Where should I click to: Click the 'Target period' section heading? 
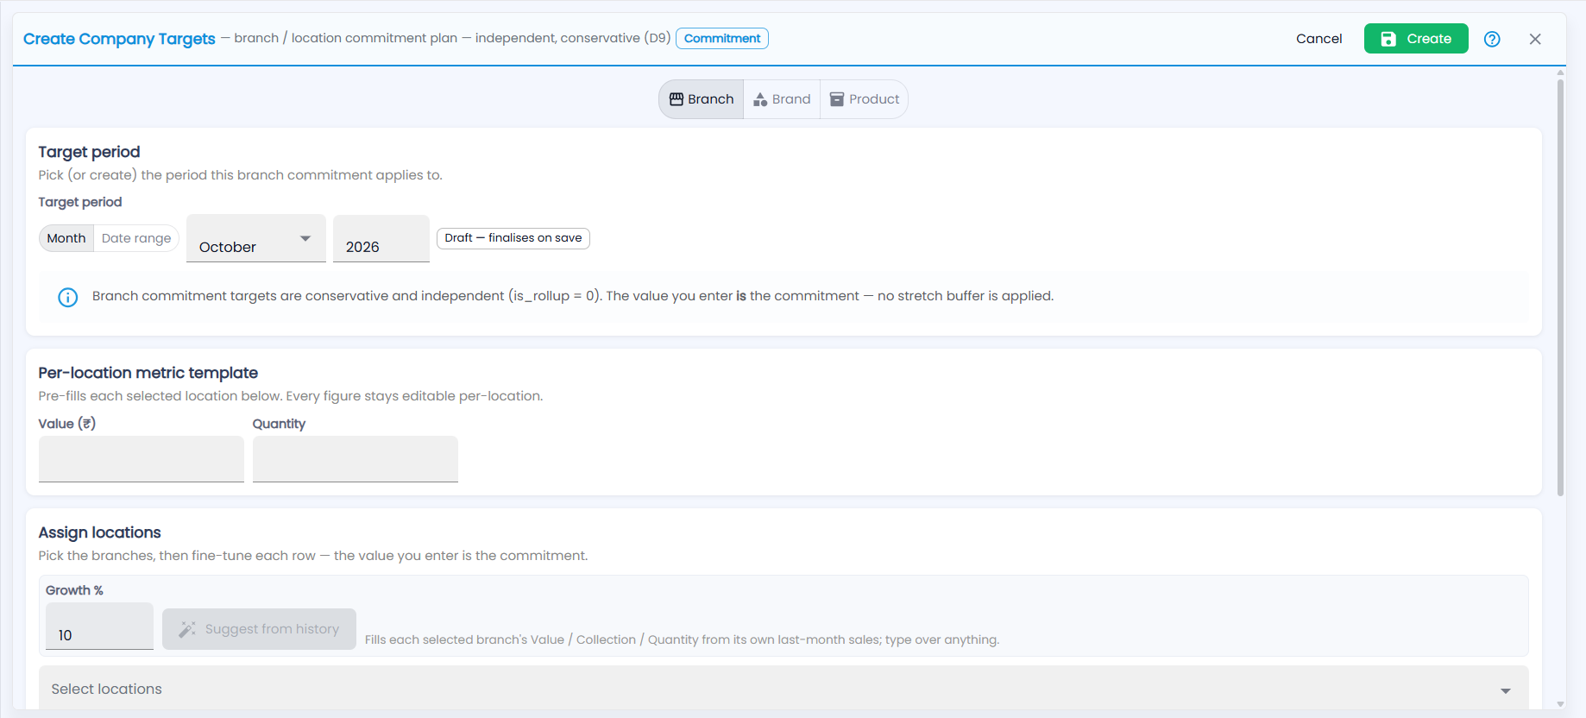tap(90, 152)
